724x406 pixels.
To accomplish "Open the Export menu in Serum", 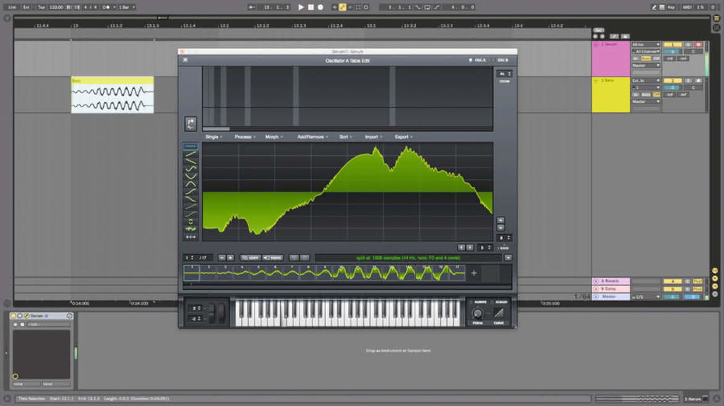I will pos(403,137).
